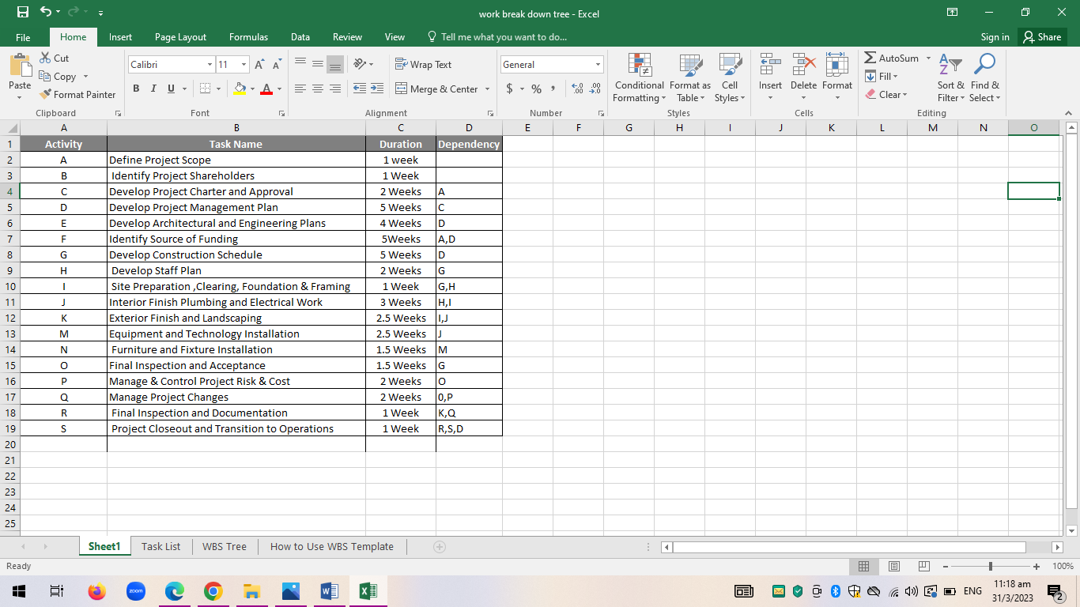Image resolution: width=1080 pixels, height=607 pixels.
Task: Open the Clear dropdown
Action: tap(885, 95)
